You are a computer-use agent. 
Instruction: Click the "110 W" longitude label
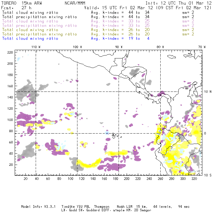36,47
